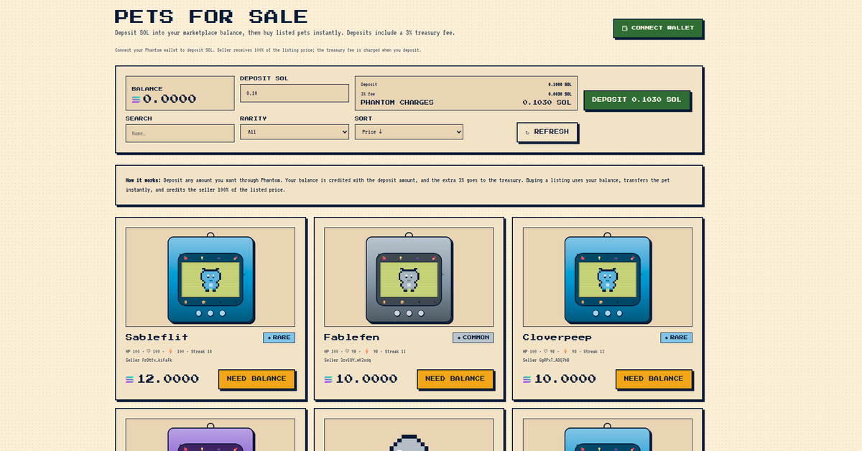Open the Sort dropdown showing Price

pyautogui.click(x=409, y=132)
